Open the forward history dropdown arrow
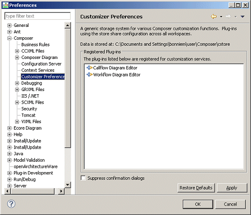251x215 pixels. pyautogui.click(x=235, y=17)
